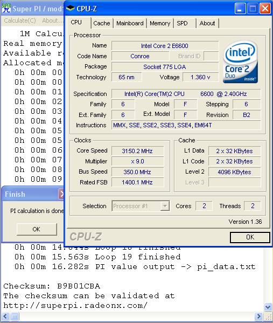Click the Finish dialog title bar

click(31, 194)
